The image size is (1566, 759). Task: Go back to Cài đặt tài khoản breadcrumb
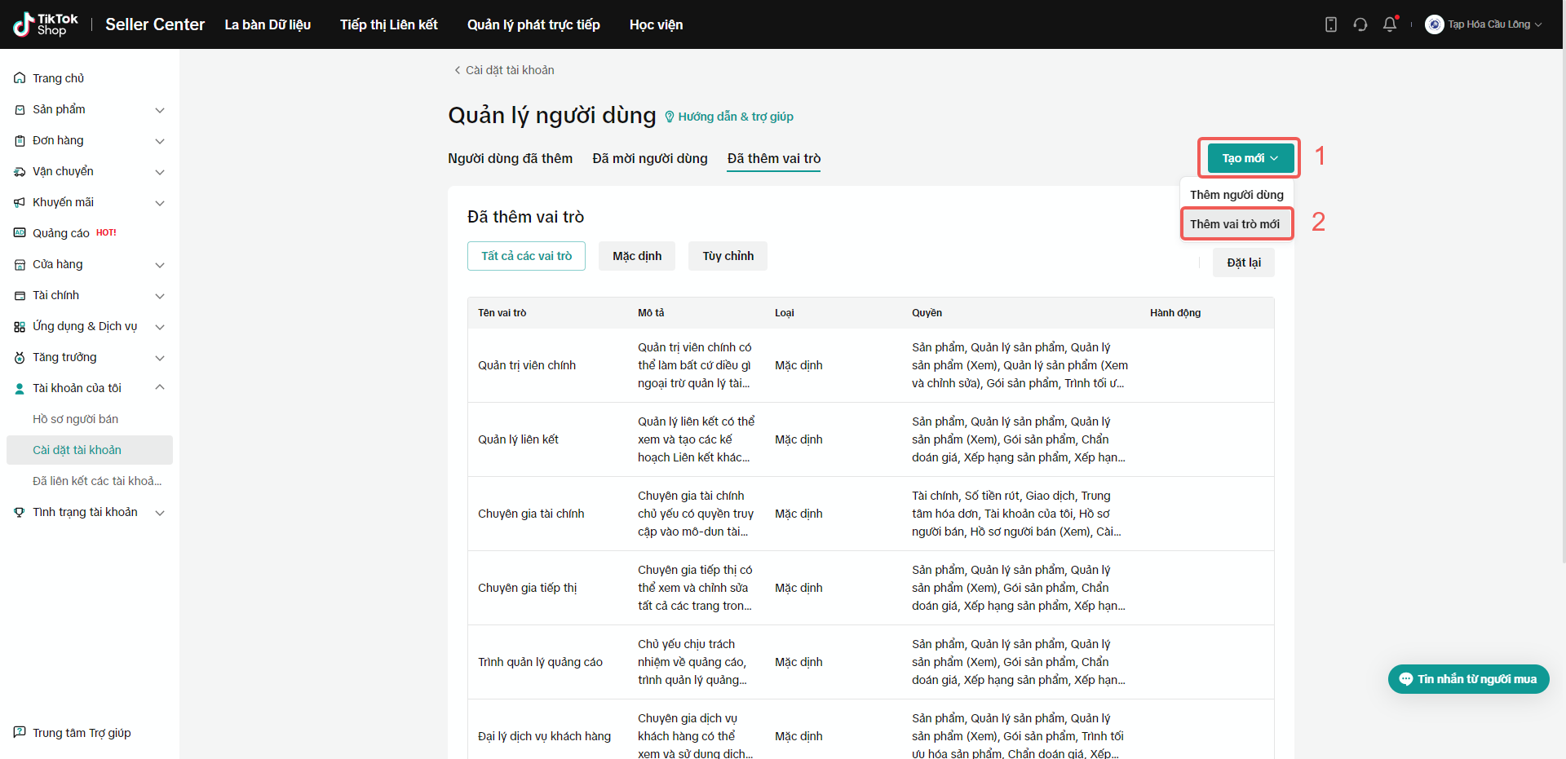pyautogui.click(x=504, y=70)
